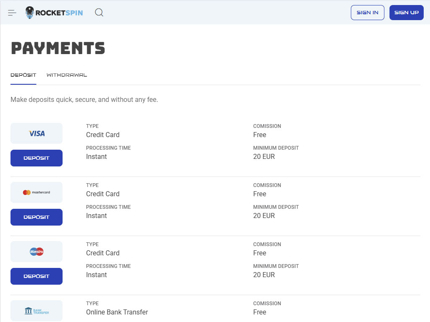The image size is (430, 322).
Task: Select 'Credit Card' type in Visa row
Action: pyautogui.click(x=103, y=135)
